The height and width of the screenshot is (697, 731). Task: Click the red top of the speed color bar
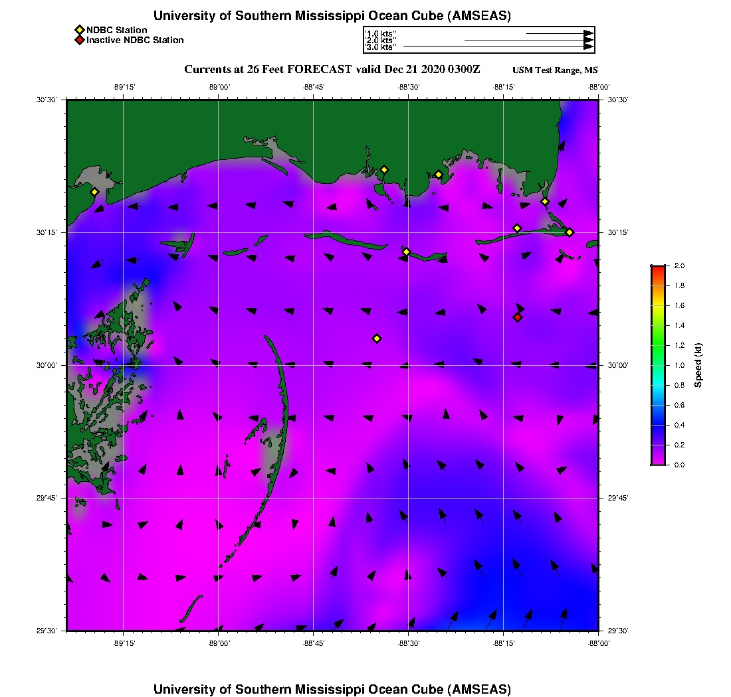click(x=658, y=269)
